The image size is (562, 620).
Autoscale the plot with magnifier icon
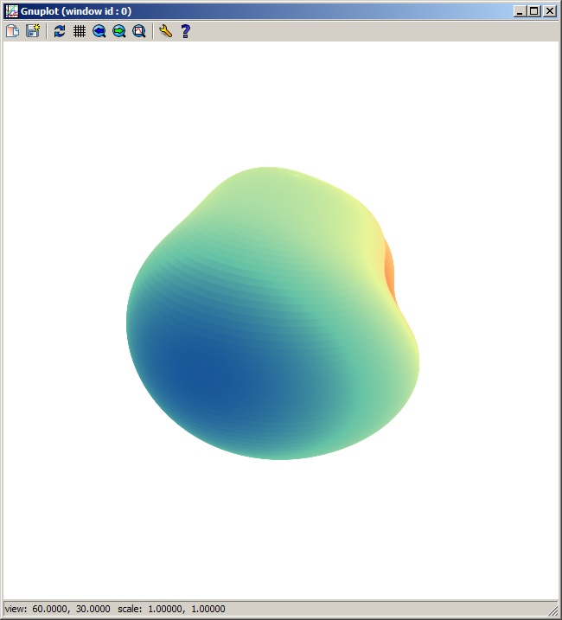[x=139, y=31]
